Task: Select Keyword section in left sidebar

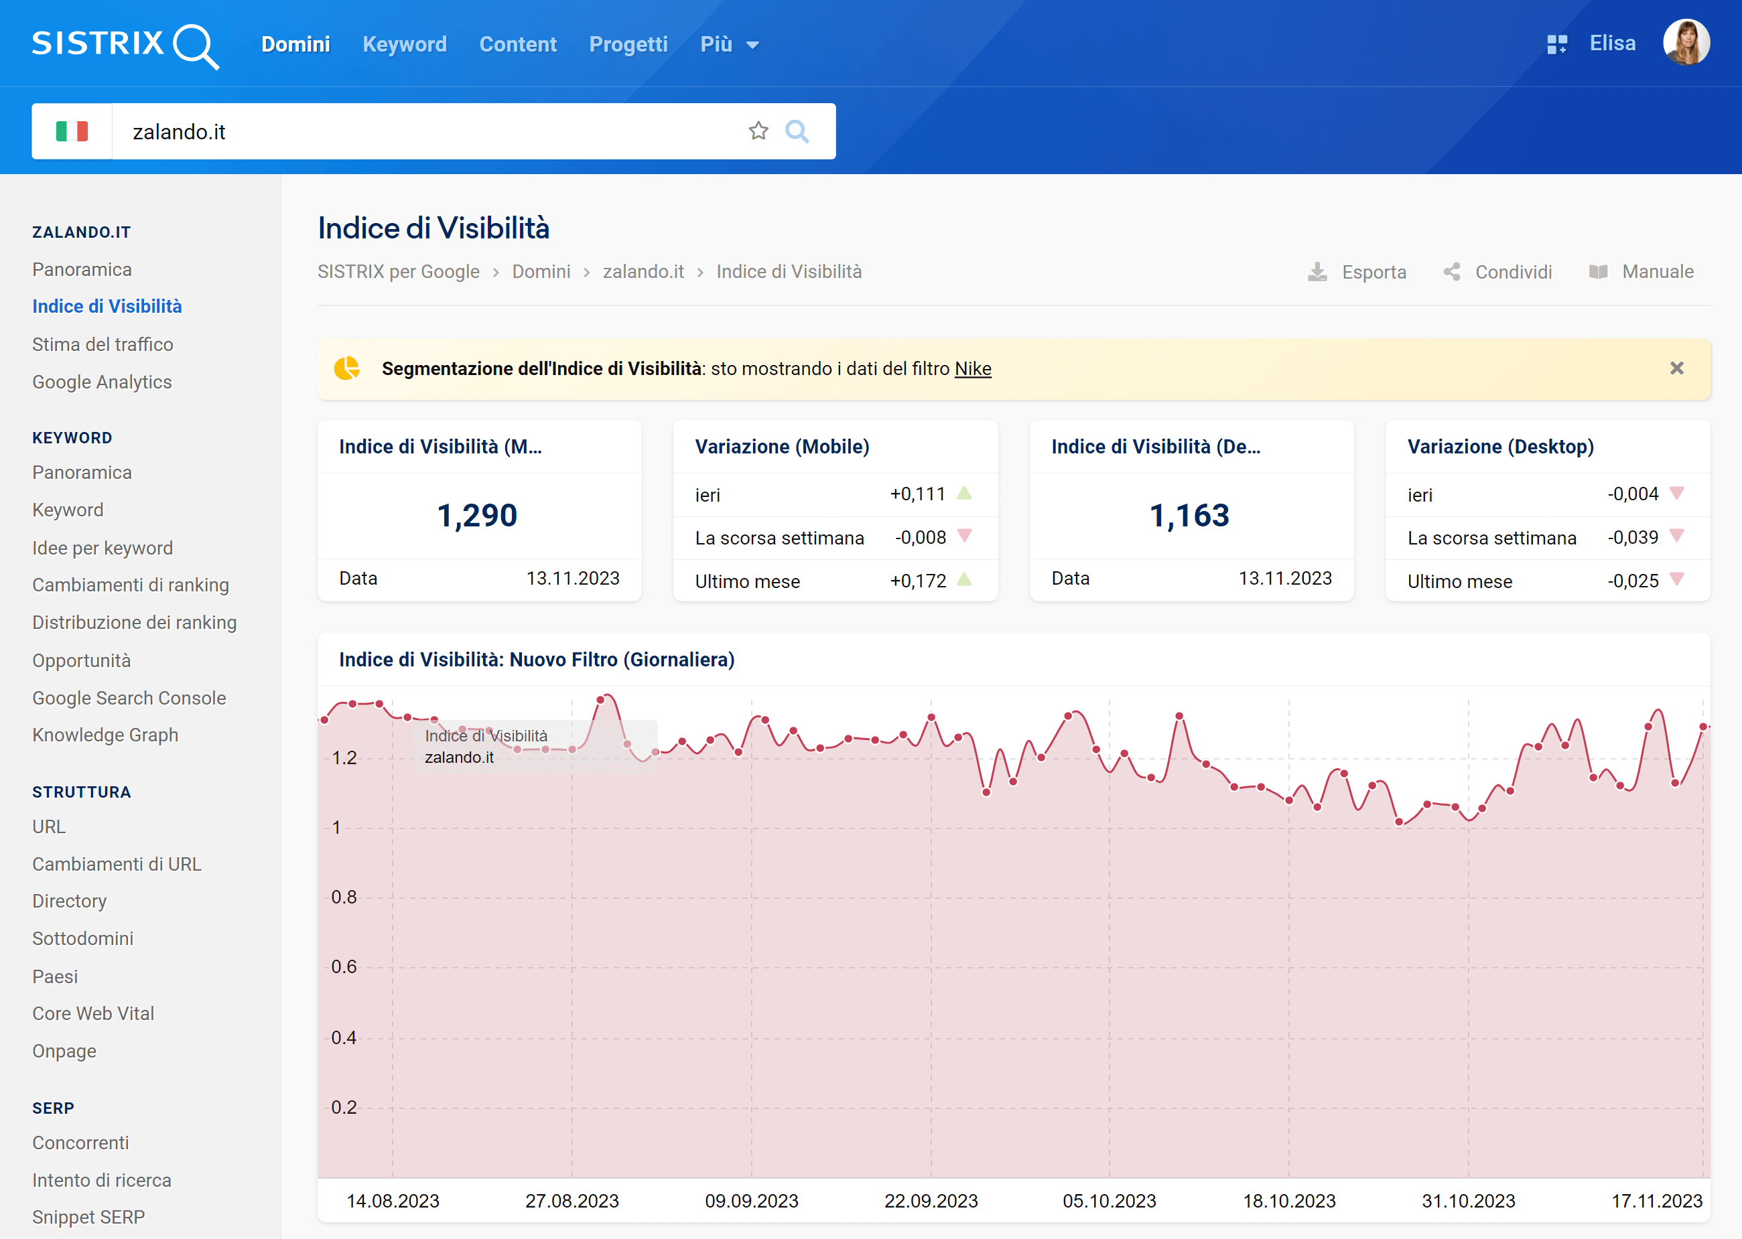Action: (72, 437)
